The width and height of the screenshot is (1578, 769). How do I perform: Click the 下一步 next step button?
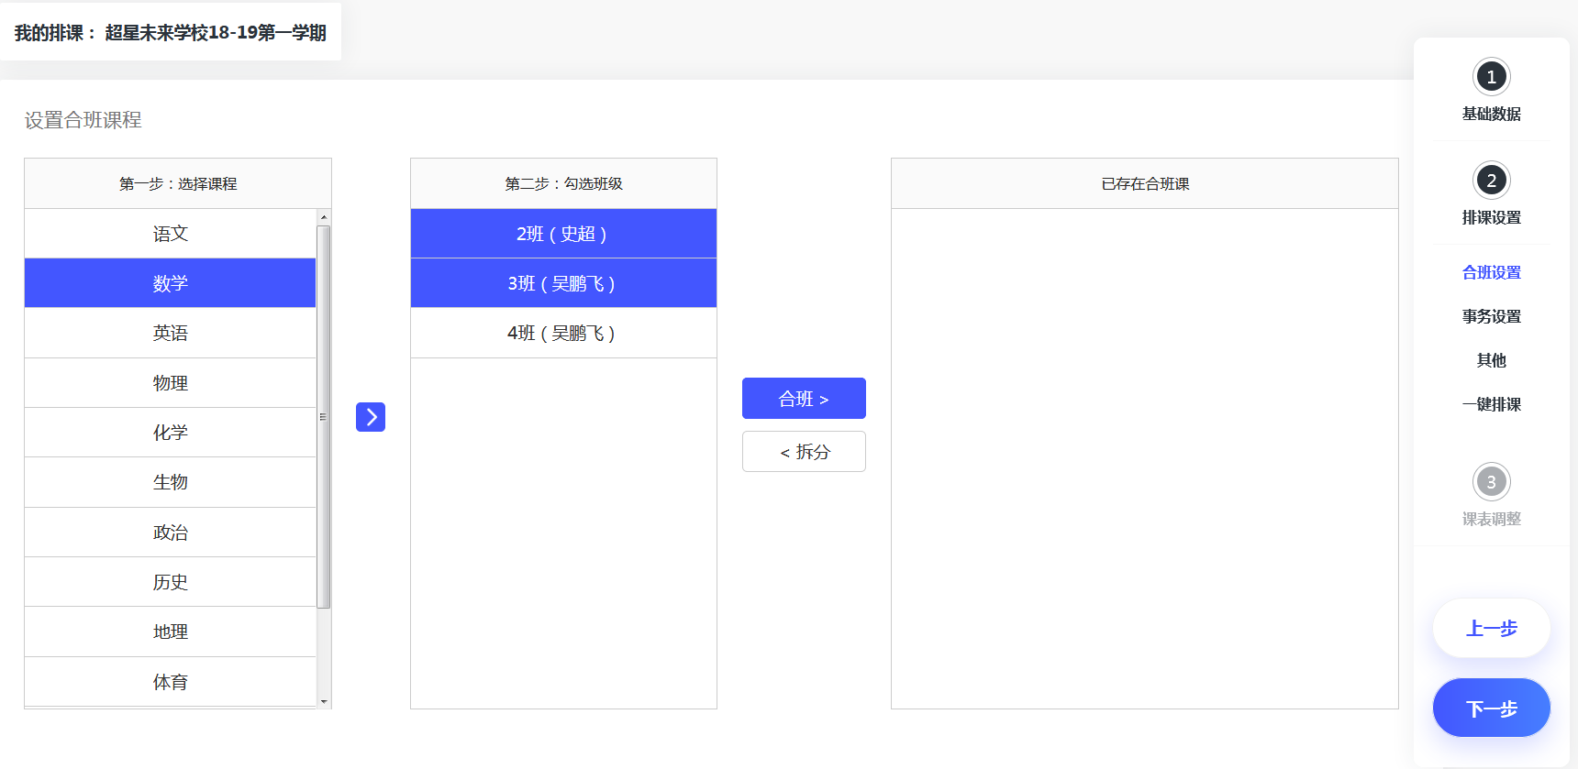pyautogui.click(x=1491, y=708)
